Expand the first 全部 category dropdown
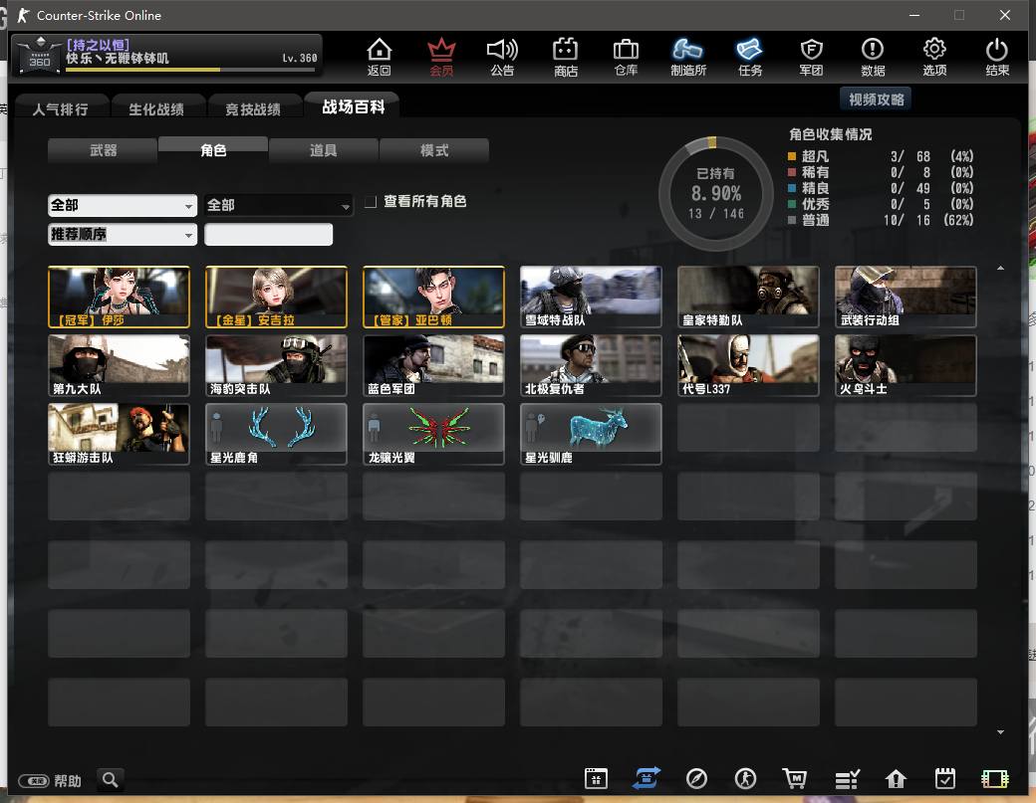1036x803 pixels. pos(123,205)
